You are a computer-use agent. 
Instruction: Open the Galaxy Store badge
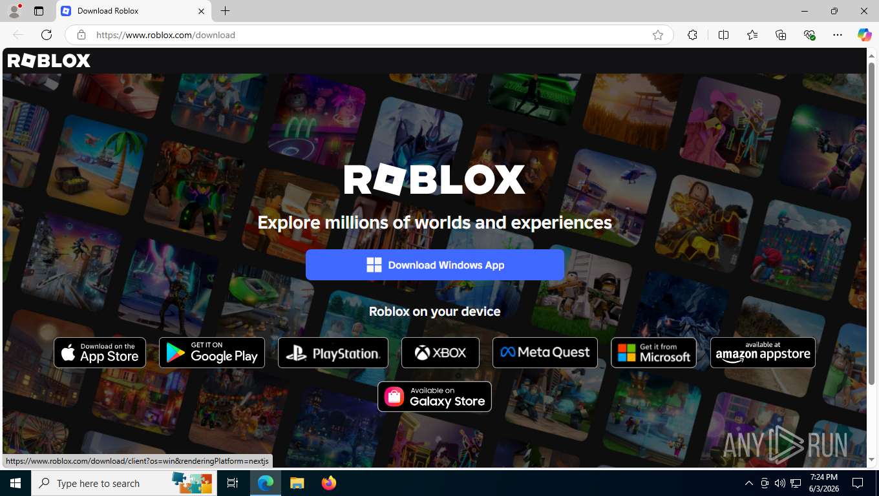point(434,397)
